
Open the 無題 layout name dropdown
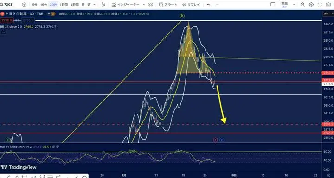tap(284, 5)
